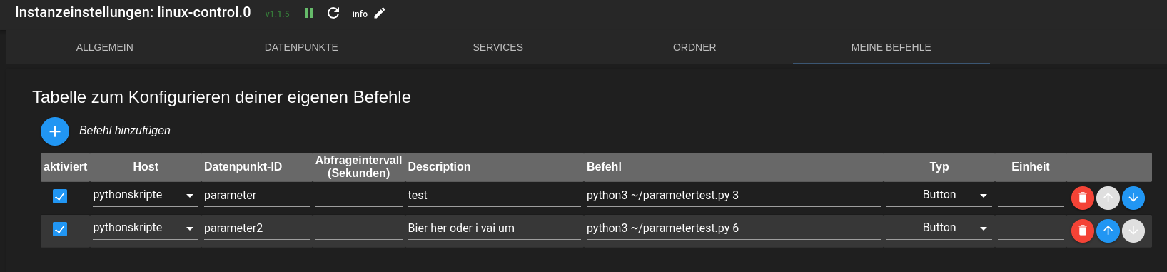Delete the parameter2 command row
This screenshot has width=1167, height=272.
click(x=1083, y=231)
